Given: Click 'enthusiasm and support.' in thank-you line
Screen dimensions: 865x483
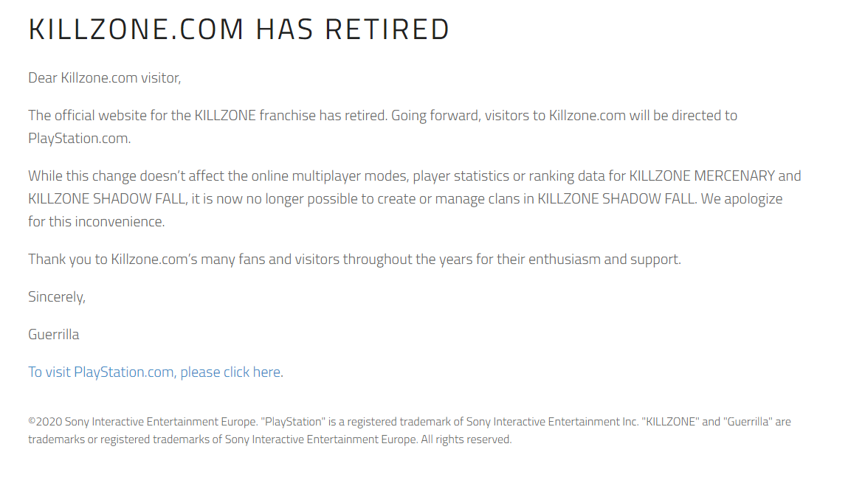Looking at the screenshot, I should click(x=604, y=260).
